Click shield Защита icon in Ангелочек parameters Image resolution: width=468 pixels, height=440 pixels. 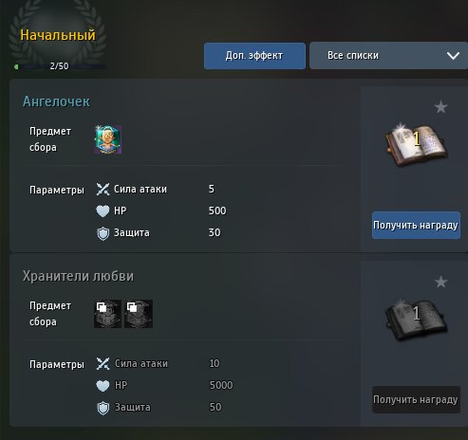click(x=103, y=233)
